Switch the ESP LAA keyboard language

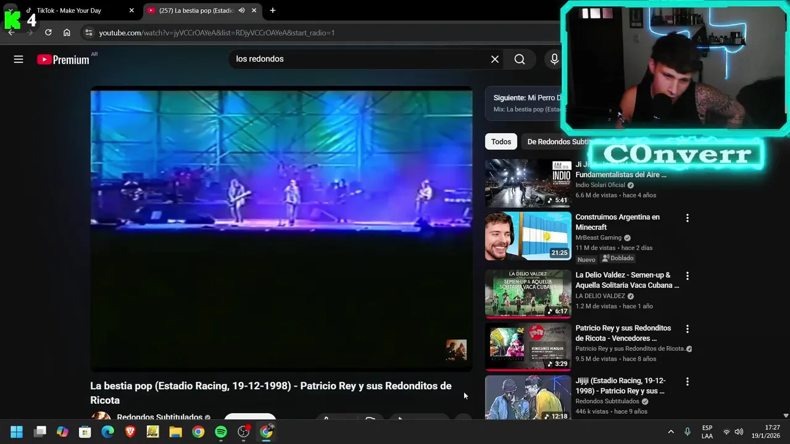[x=707, y=432]
